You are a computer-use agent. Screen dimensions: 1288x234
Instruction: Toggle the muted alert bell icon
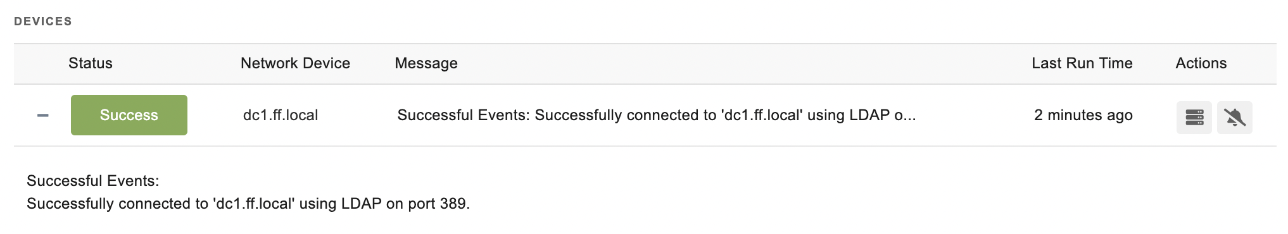[1235, 118]
